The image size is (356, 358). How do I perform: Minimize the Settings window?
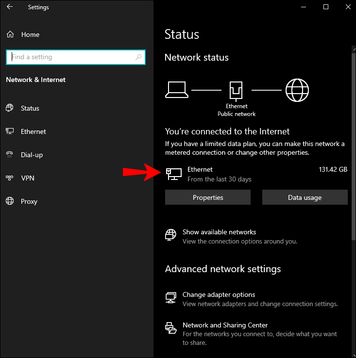pyautogui.click(x=304, y=7)
